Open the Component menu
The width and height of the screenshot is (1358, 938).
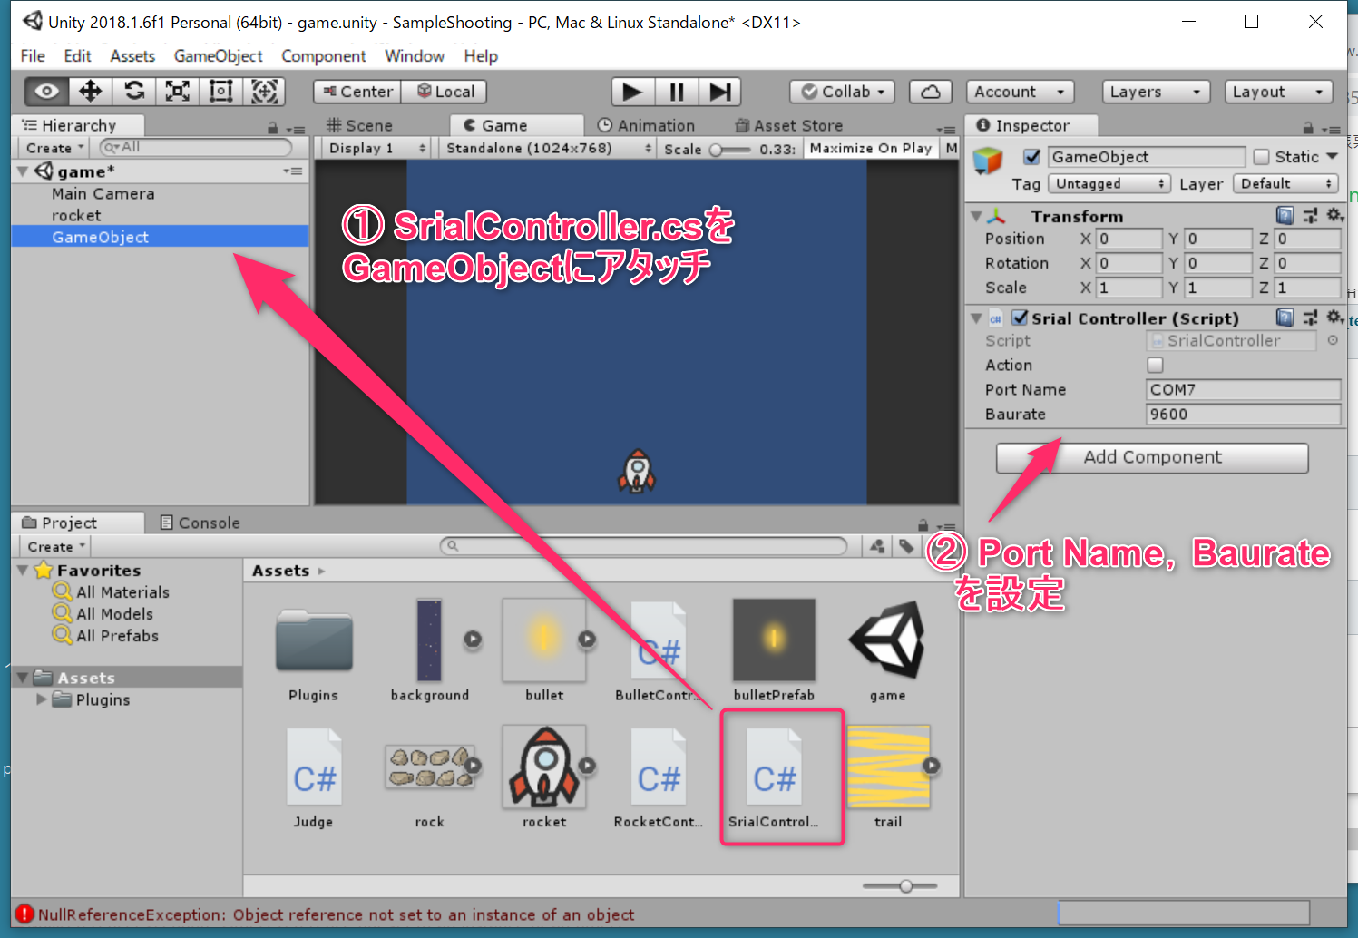click(324, 56)
